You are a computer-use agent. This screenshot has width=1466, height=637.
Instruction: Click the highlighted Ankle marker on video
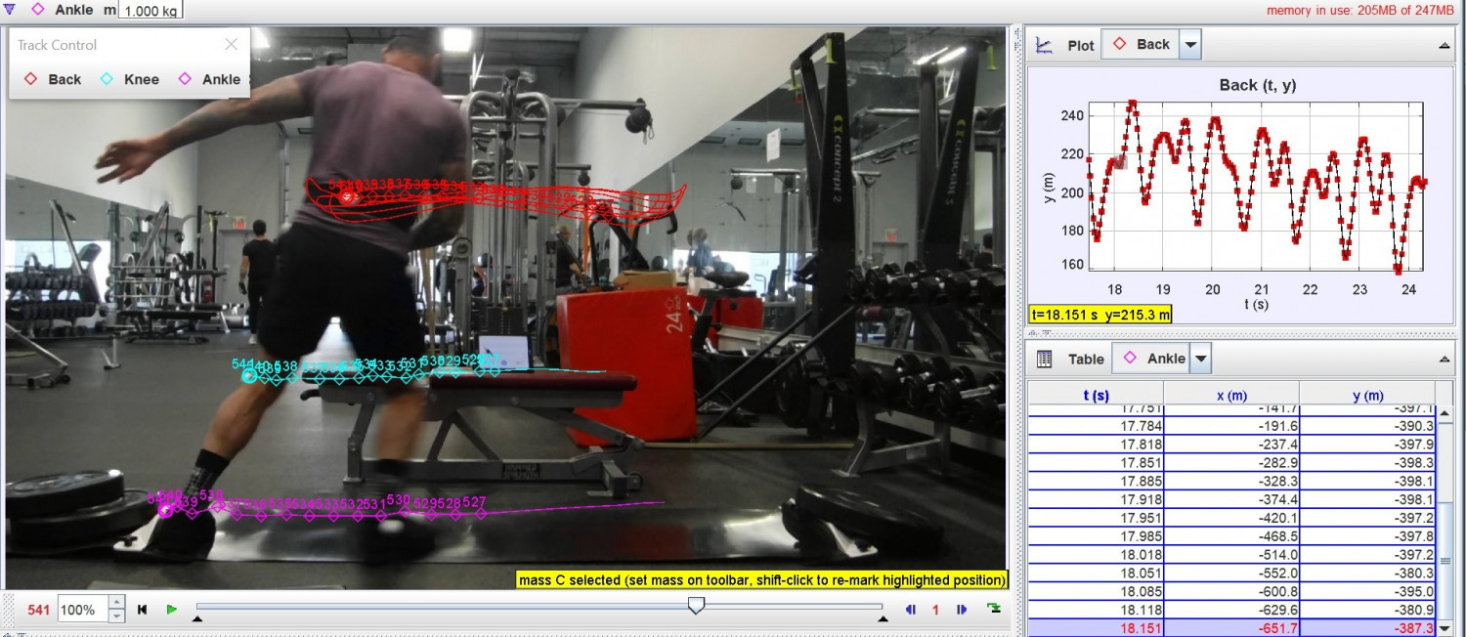click(166, 509)
